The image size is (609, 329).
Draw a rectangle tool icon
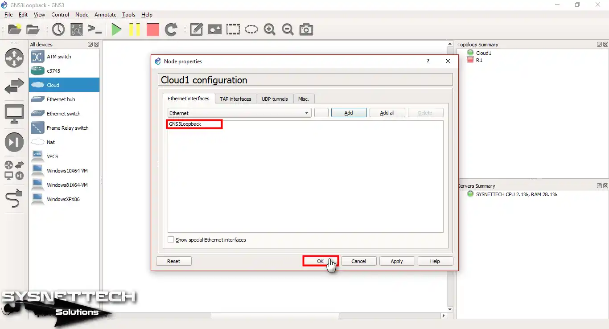tap(233, 30)
